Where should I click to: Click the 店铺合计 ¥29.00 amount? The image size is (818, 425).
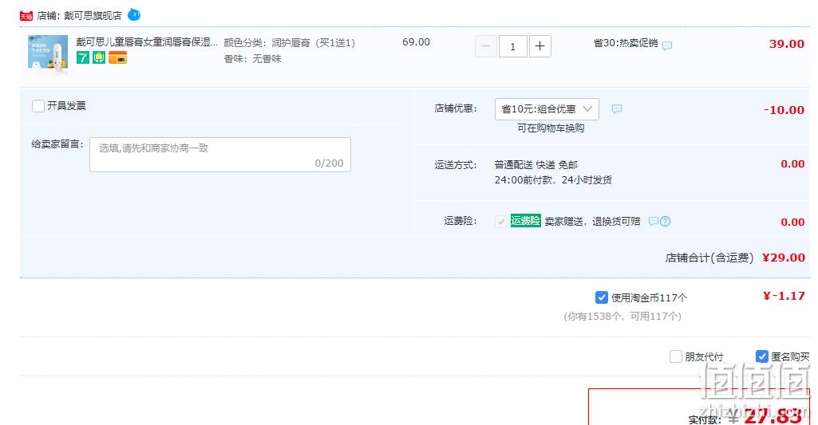click(784, 257)
